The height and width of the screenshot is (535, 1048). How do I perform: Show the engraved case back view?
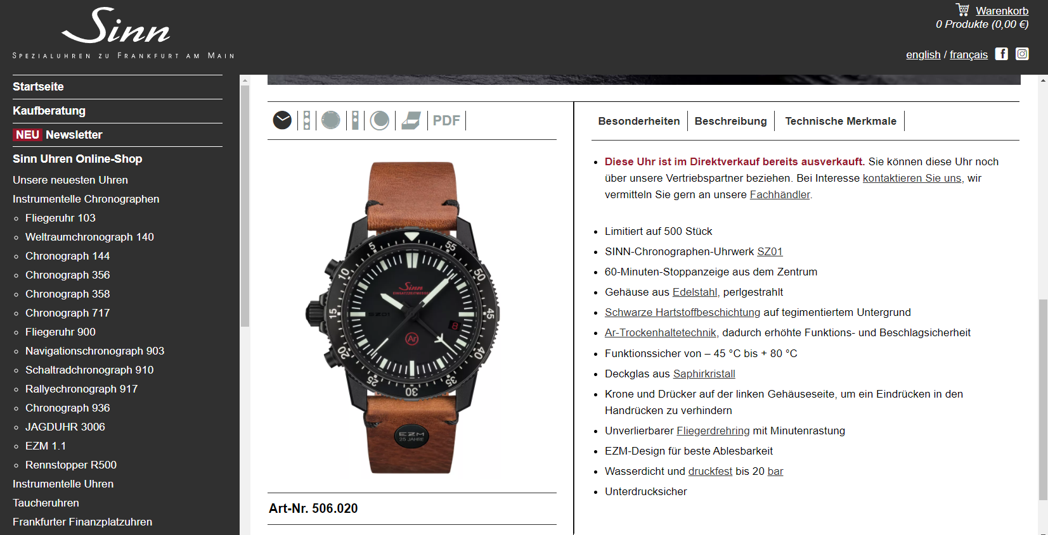[330, 120]
